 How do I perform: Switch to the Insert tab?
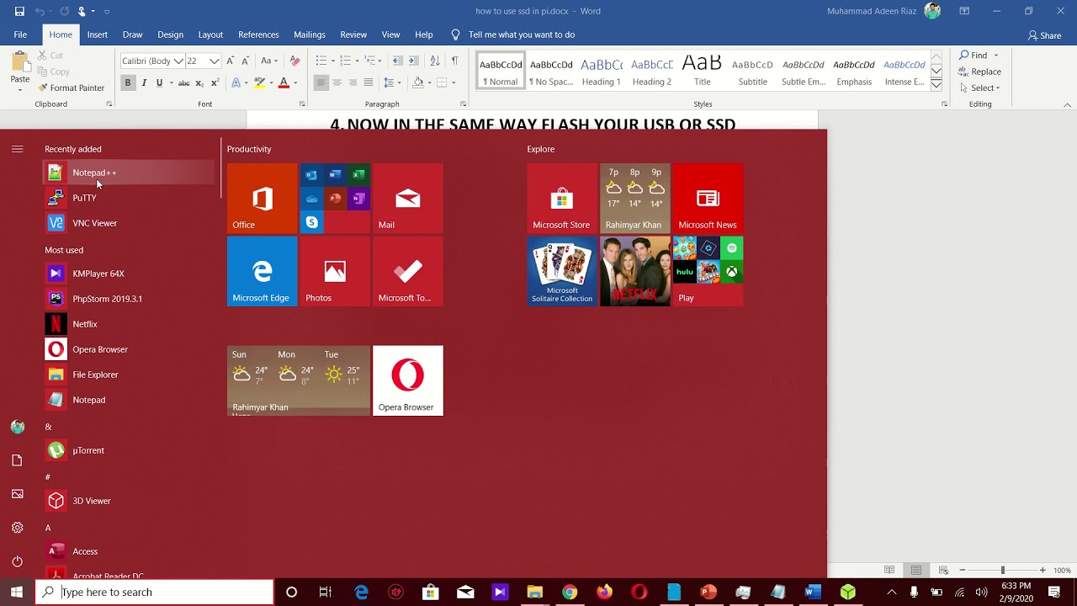(97, 35)
